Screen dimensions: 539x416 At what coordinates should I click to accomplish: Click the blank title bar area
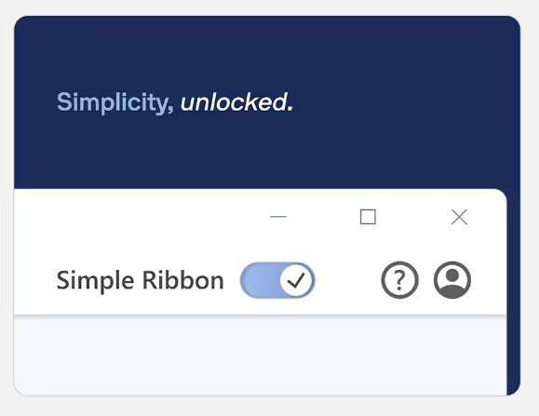coord(138,217)
